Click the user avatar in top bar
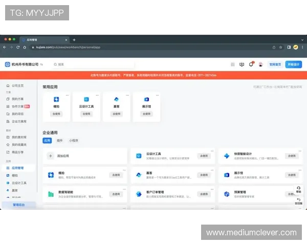Image resolution: width=307 pixels, height=245 pixels. [x=260, y=64]
